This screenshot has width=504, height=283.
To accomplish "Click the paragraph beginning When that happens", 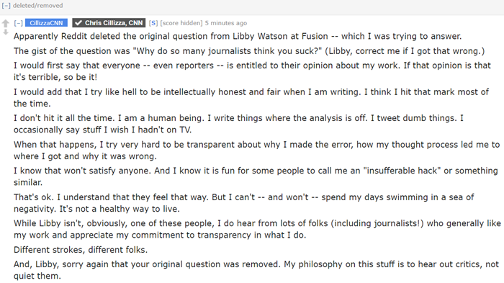I will (x=257, y=151).
